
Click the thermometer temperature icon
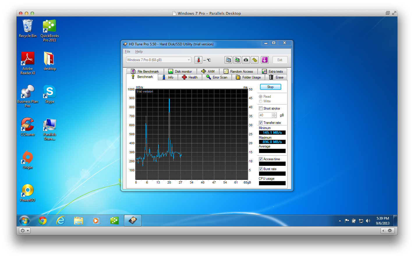click(x=198, y=60)
